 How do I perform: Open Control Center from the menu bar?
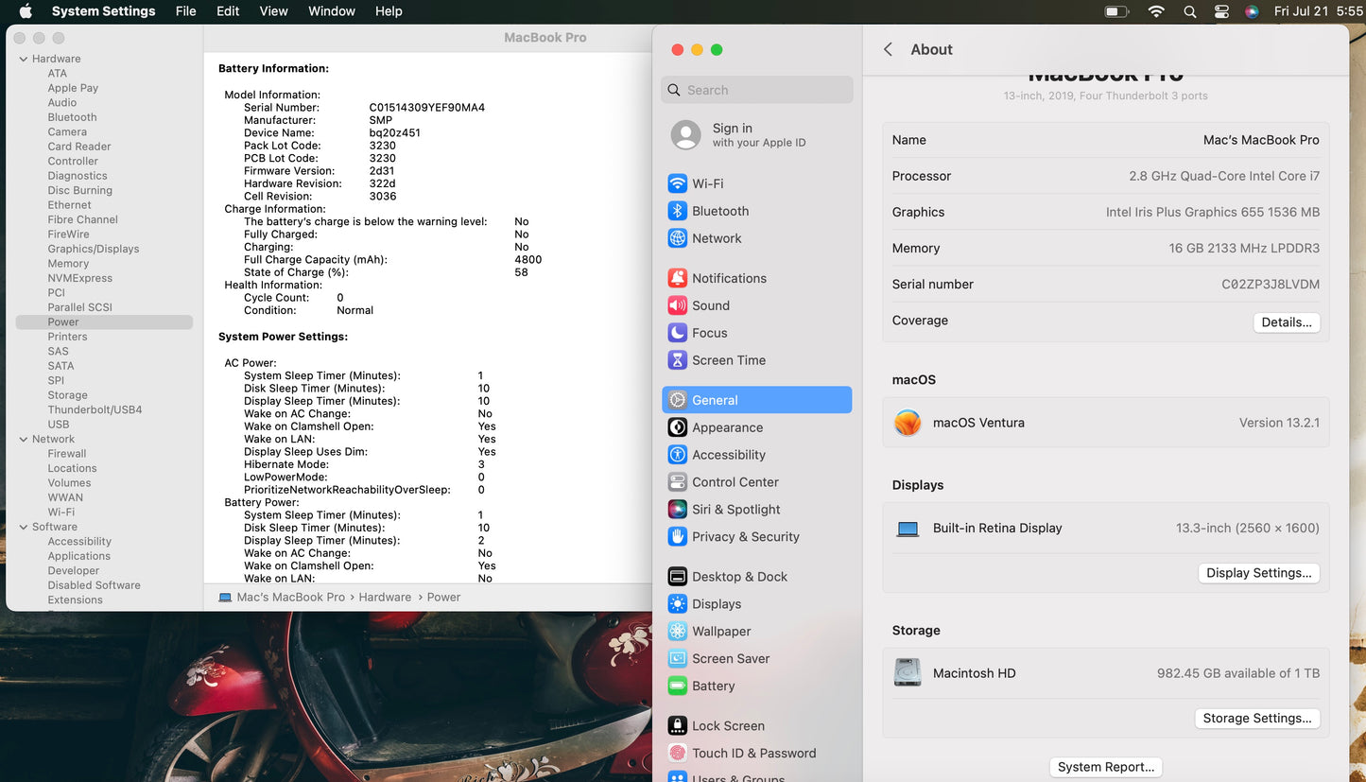point(1221,11)
